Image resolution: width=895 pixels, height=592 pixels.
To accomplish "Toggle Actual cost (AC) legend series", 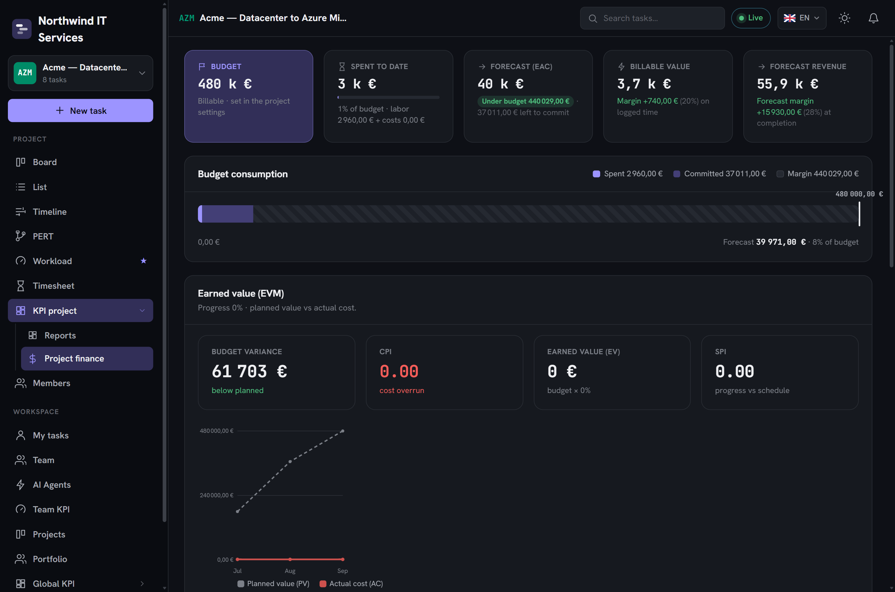I will 351,583.
